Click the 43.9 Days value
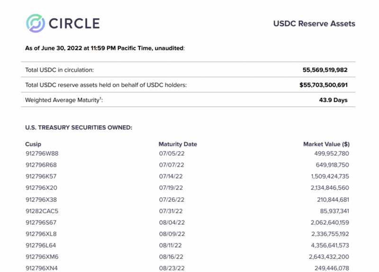379x272 pixels. tap(333, 100)
